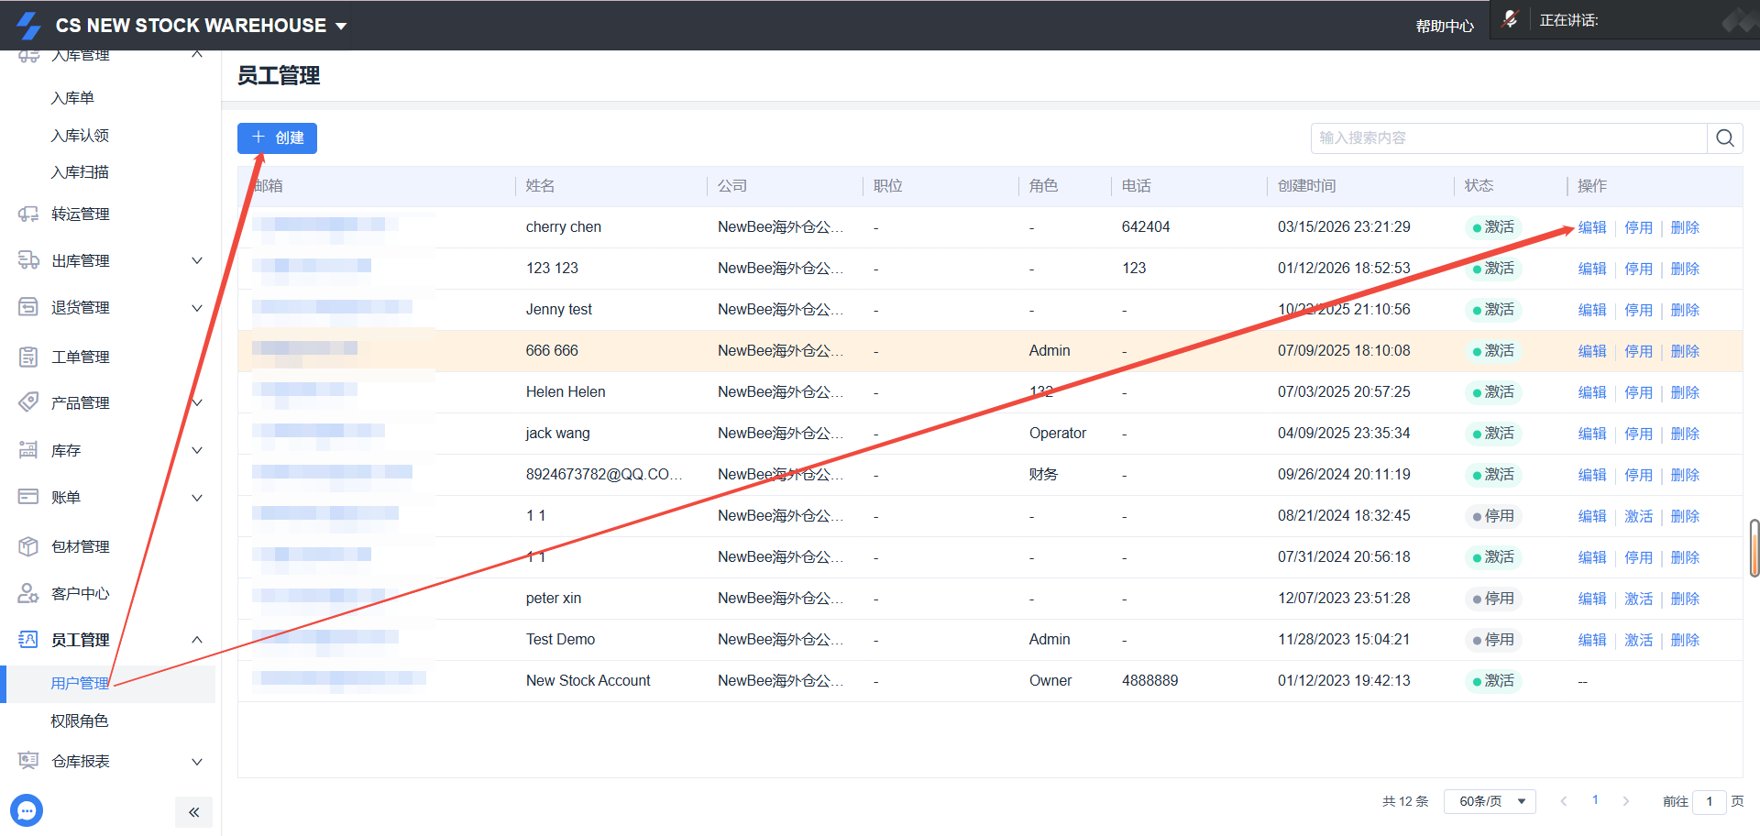This screenshot has width=1760, height=836.
Task: Deactivate cherry chen via 停用 link
Action: tap(1638, 227)
